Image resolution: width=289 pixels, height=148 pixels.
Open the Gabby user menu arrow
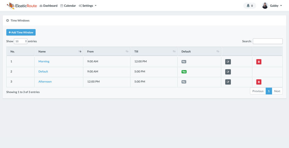(281, 6)
